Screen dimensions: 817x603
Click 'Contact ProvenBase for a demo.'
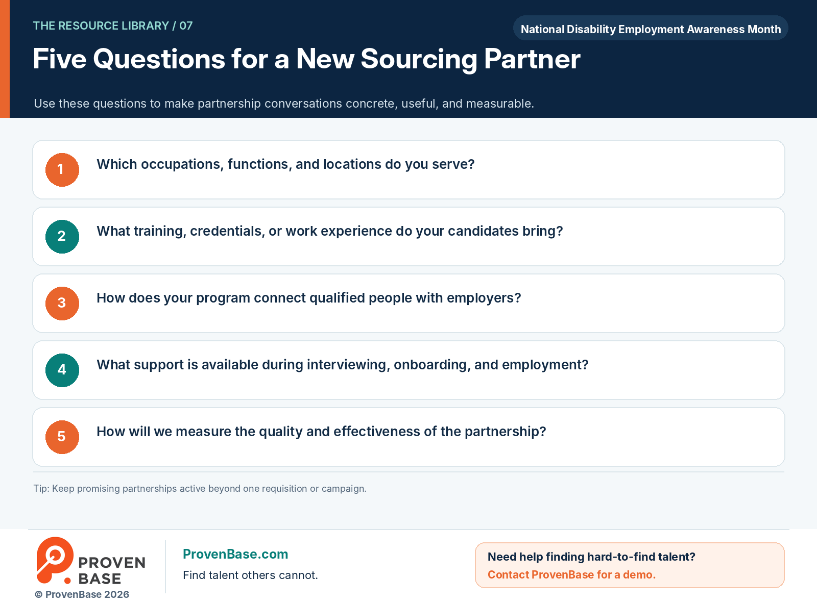tap(571, 574)
